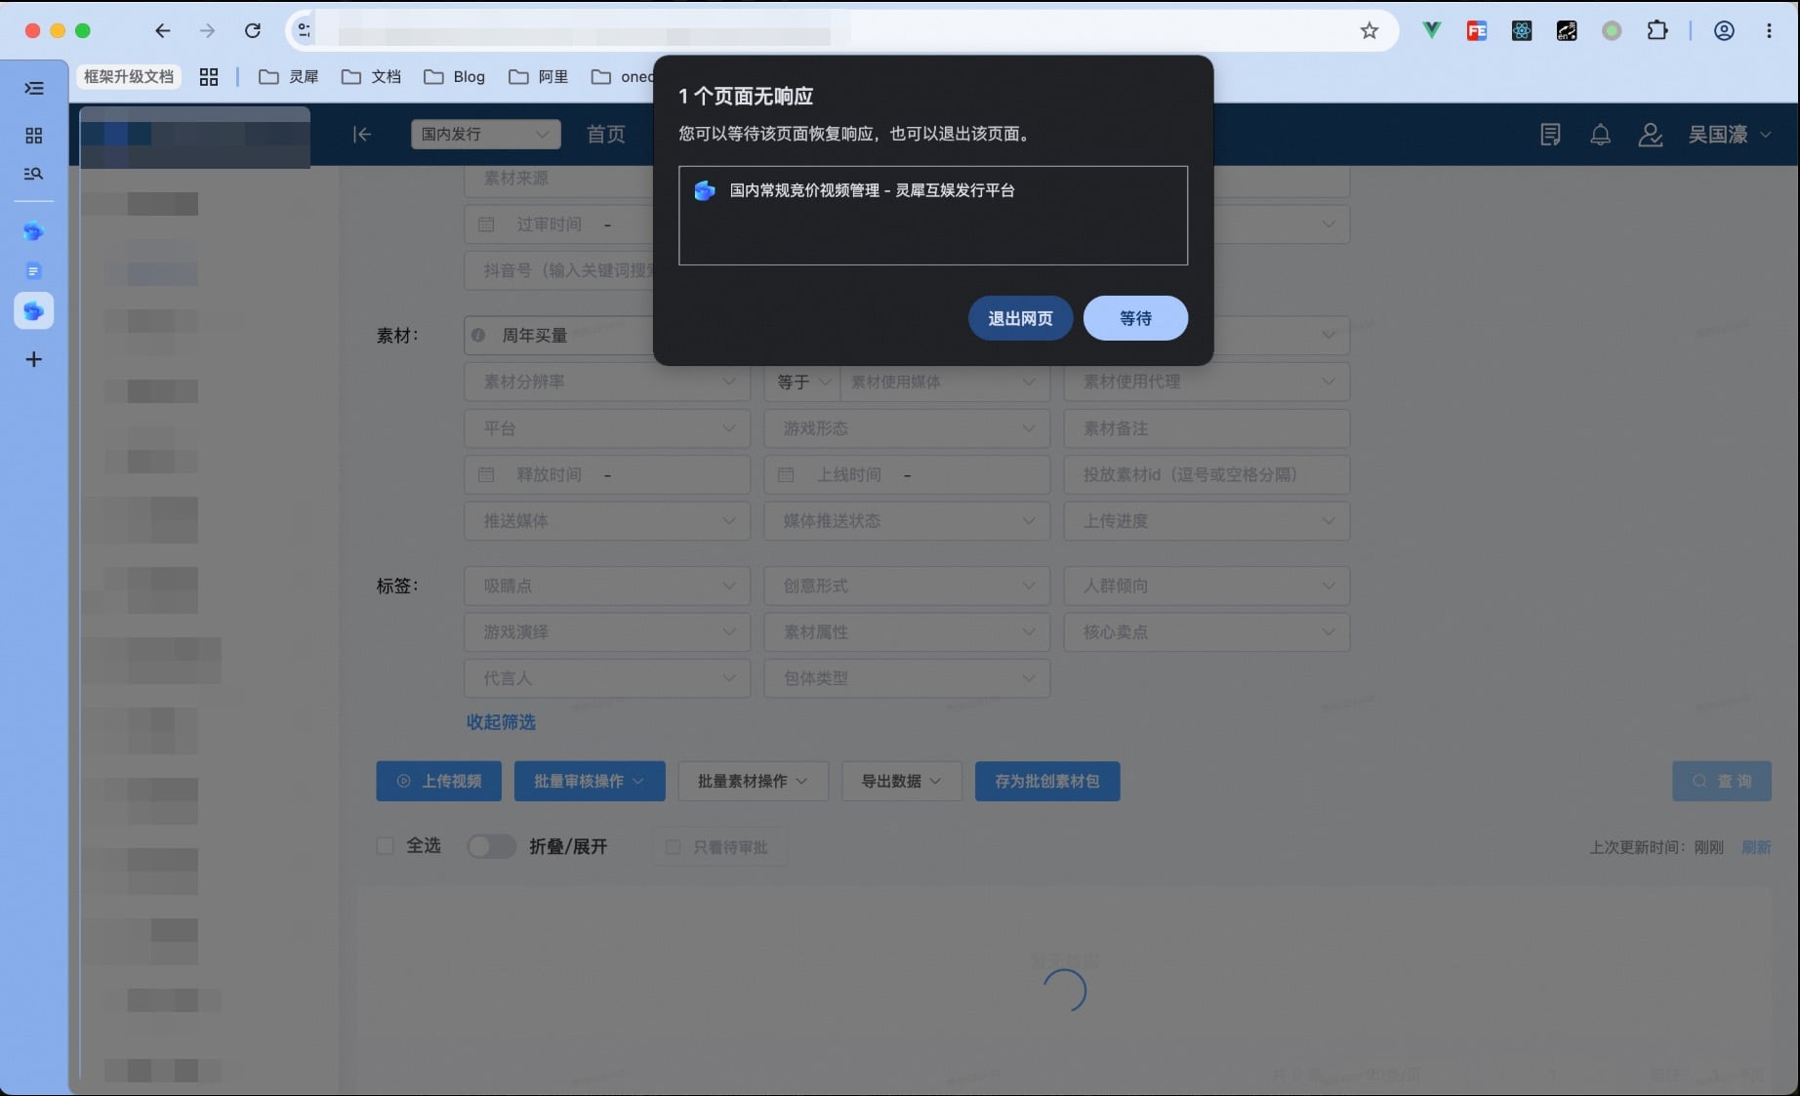1800x1096 pixels.
Task: Check the 只看待审批 checkbox
Action: (673, 847)
